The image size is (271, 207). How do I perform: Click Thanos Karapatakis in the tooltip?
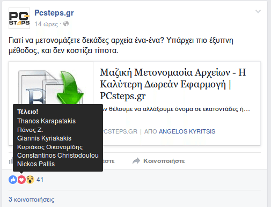[46, 121]
